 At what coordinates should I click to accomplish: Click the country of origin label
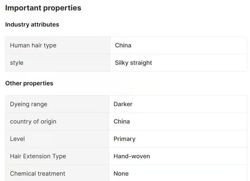[33, 121]
